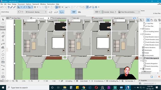Select the Text tool in toolbox
The image size is (161, 90).
(x=3, y=40)
